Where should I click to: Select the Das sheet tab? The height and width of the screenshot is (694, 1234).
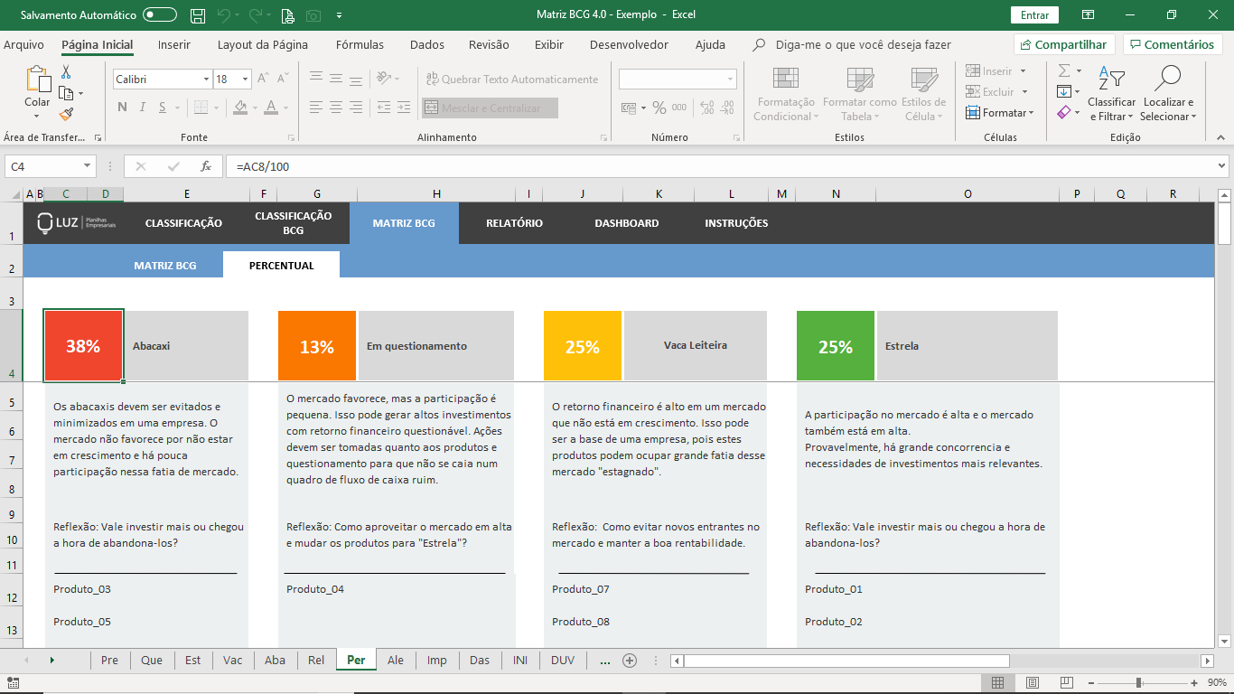coord(480,661)
